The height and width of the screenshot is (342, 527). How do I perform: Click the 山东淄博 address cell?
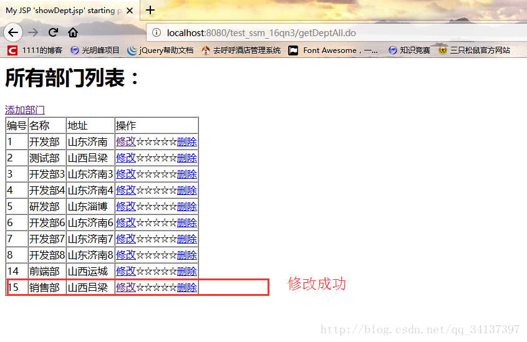[90, 206]
